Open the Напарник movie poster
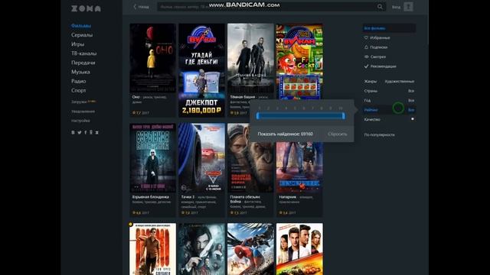 tap(299, 167)
